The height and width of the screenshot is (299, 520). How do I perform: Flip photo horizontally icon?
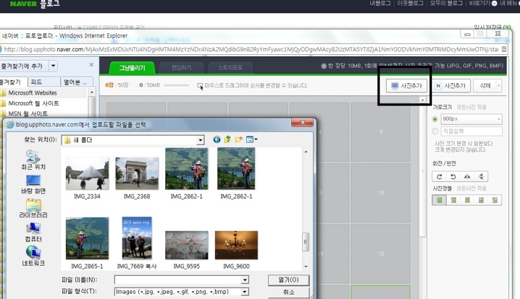(467, 177)
